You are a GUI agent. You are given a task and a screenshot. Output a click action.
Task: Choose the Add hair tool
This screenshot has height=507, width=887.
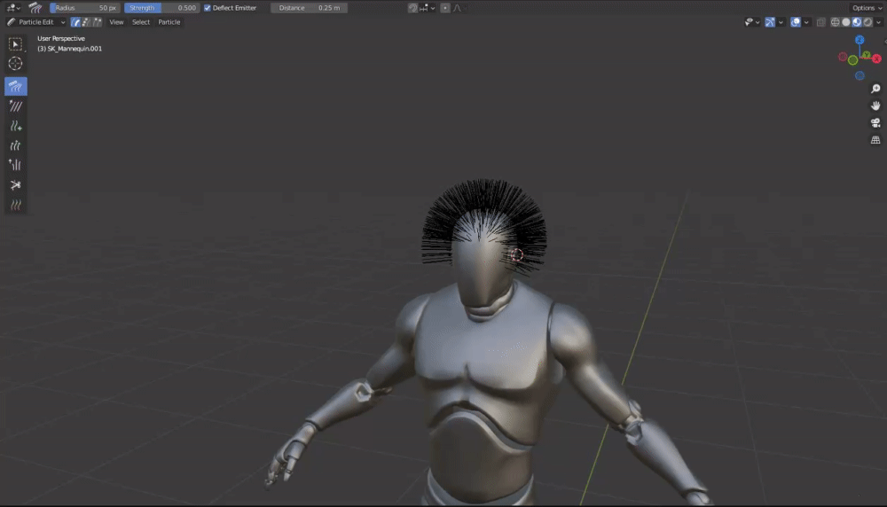tap(15, 126)
